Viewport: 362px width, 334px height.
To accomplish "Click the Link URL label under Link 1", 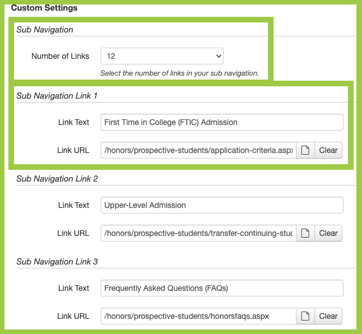I will point(73,150).
